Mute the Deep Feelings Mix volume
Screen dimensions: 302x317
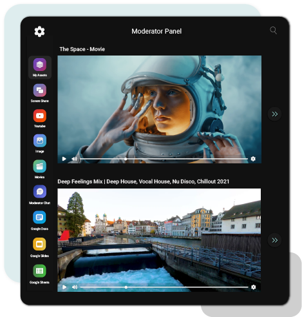75,287
